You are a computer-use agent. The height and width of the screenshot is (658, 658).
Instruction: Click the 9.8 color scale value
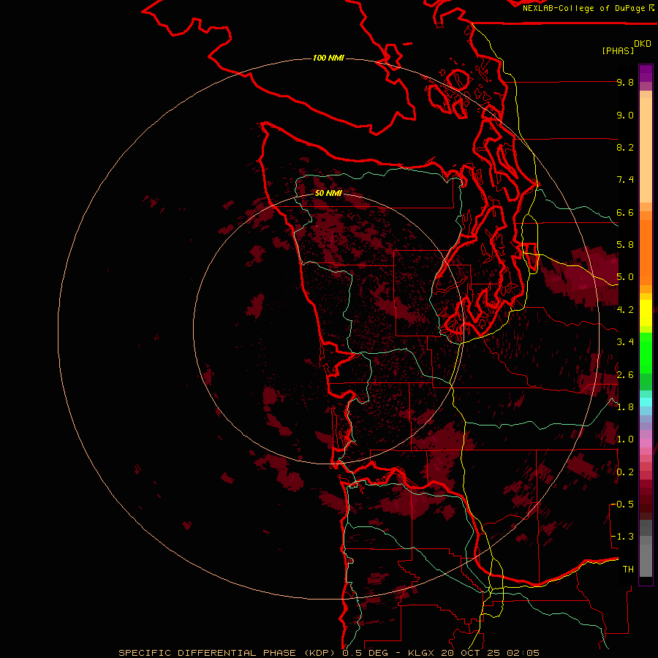click(625, 82)
